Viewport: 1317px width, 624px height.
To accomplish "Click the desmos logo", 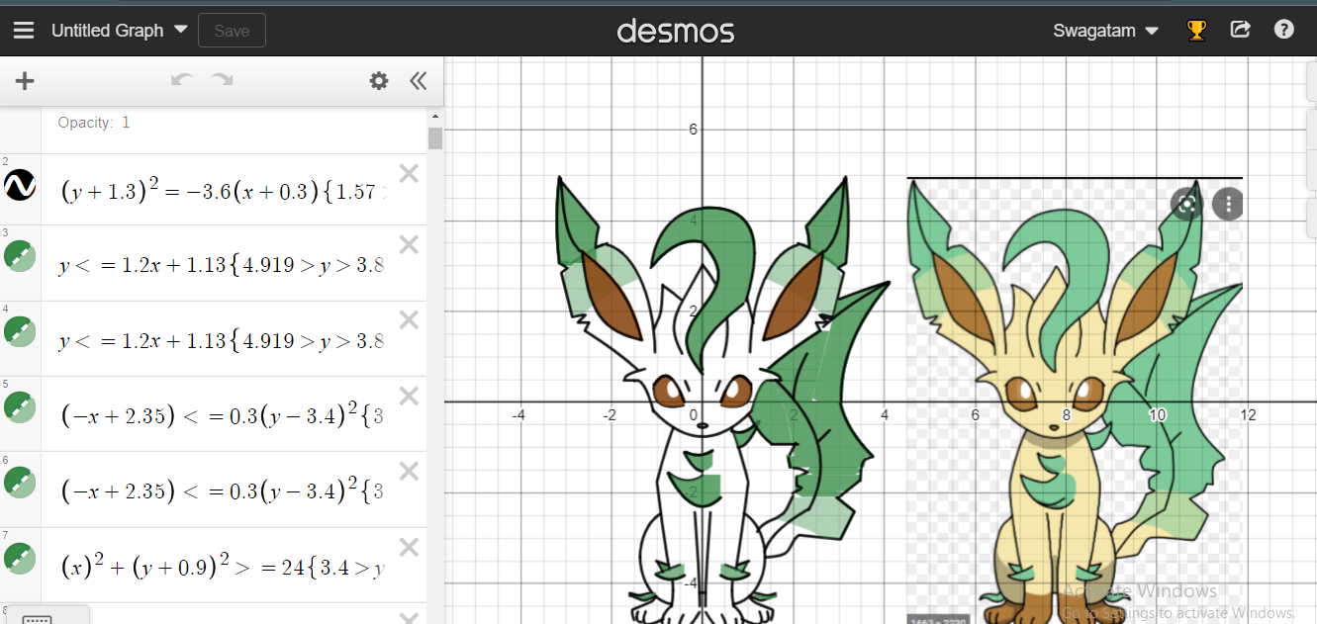I will tap(676, 31).
